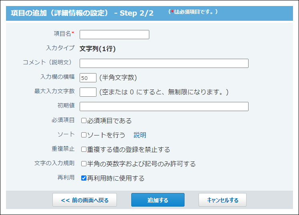Tick the ソートを行う checkbox

84,135
